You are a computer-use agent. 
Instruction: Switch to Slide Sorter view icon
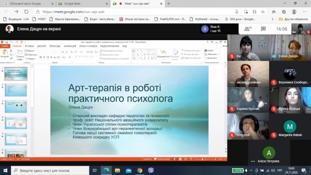[x=180, y=159]
